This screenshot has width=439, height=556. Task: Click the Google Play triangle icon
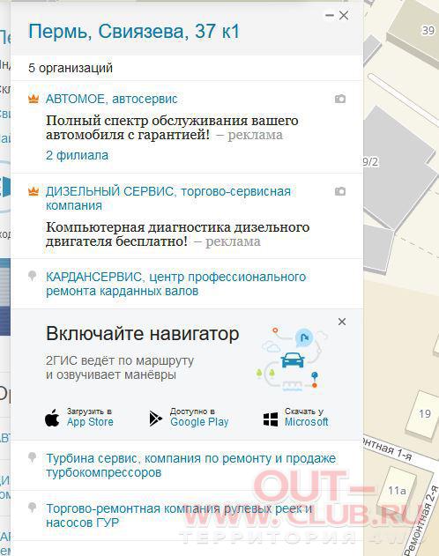click(155, 419)
